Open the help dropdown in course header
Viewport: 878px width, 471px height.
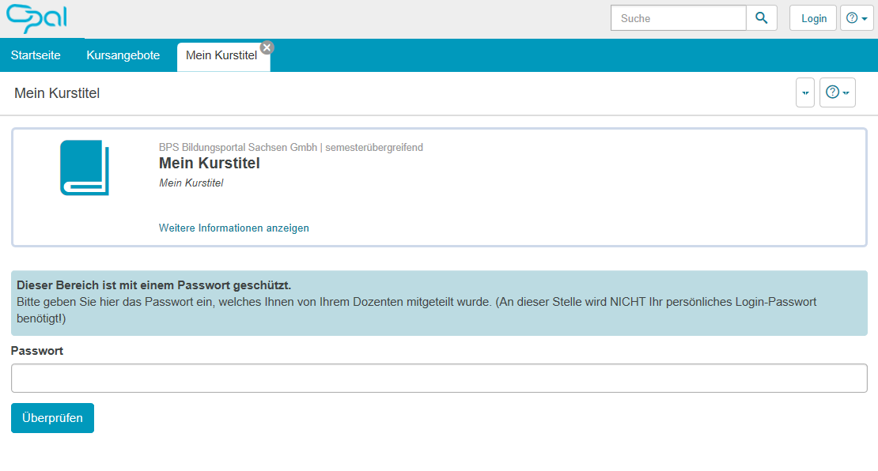[x=837, y=92]
